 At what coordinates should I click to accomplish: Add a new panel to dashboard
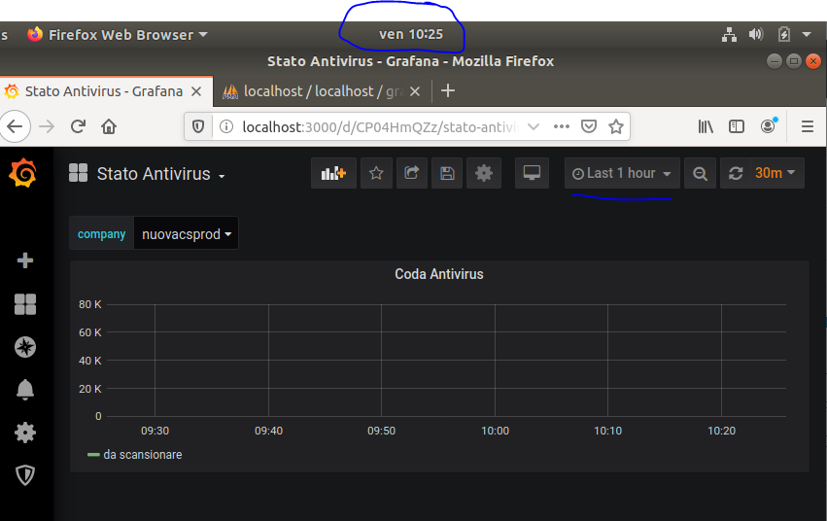(x=333, y=173)
